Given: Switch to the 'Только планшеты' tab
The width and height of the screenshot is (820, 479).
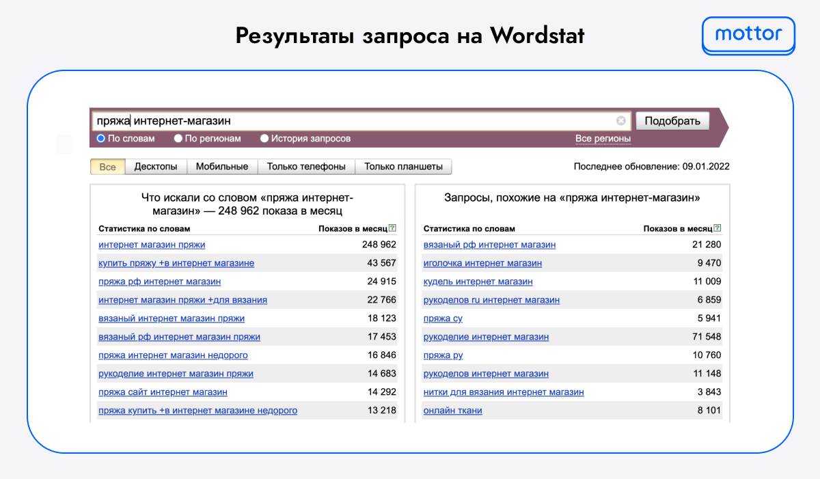Looking at the screenshot, I should click(403, 167).
